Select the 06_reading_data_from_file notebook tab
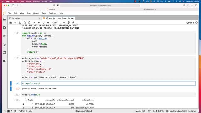The height and width of the screenshot is (113, 201). [58, 18]
